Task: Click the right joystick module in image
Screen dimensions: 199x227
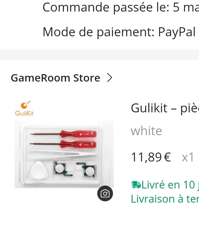Action: [87, 170]
